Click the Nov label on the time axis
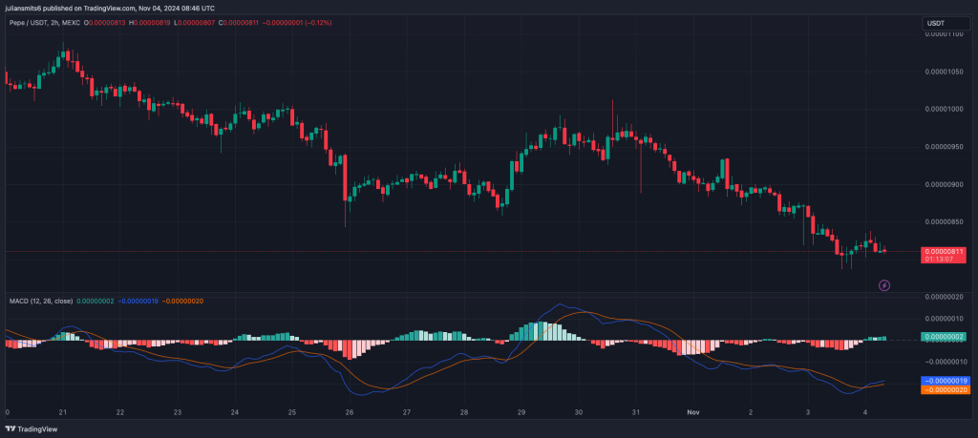The width and height of the screenshot is (978, 438). click(693, 412)
